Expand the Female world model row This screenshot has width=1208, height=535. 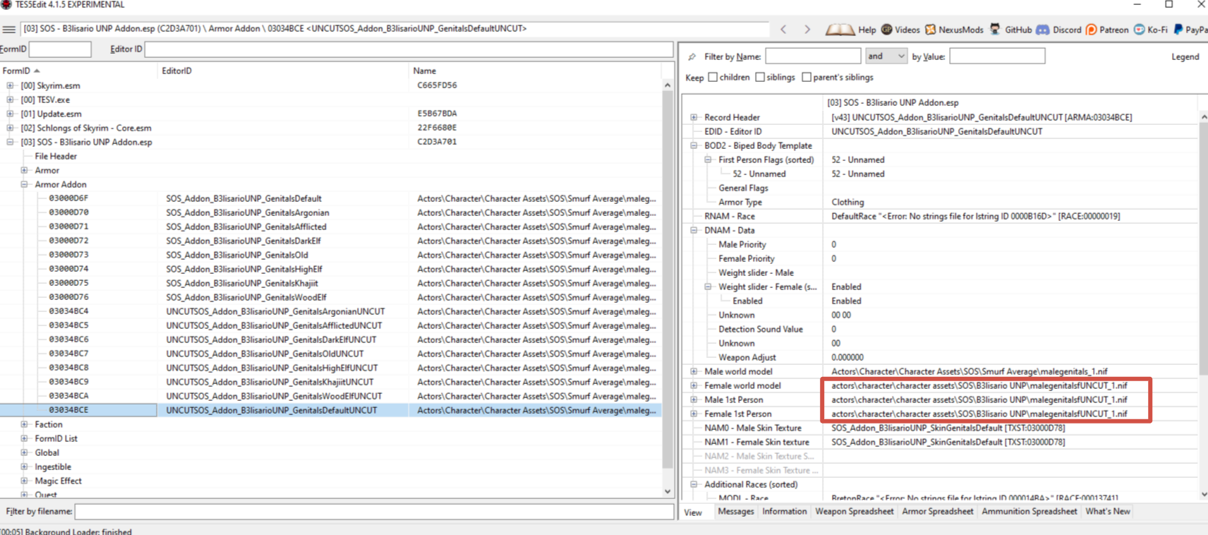[694, 385]
